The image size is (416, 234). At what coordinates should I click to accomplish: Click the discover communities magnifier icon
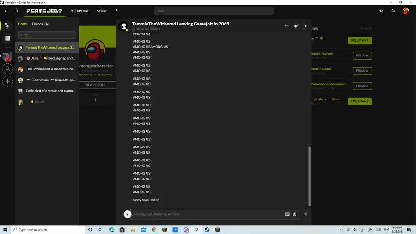coord(7,69)
